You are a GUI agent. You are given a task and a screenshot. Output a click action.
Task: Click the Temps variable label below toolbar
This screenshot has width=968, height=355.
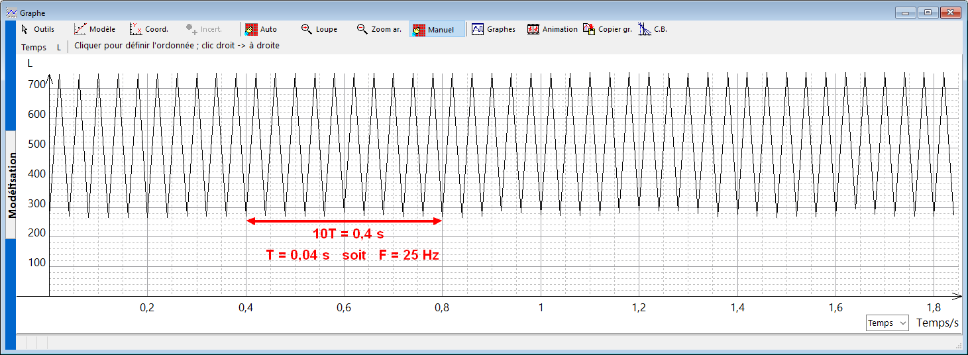[34, 47]
